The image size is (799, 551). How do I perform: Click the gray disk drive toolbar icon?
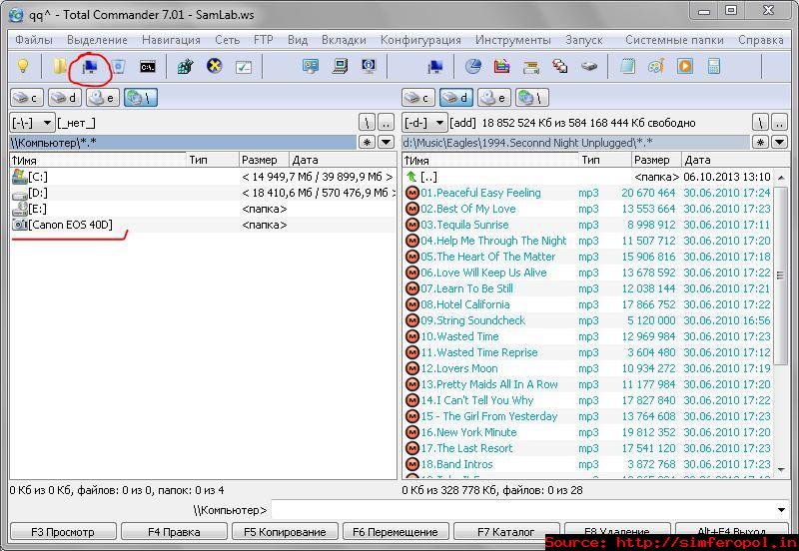tap(589, 67)
